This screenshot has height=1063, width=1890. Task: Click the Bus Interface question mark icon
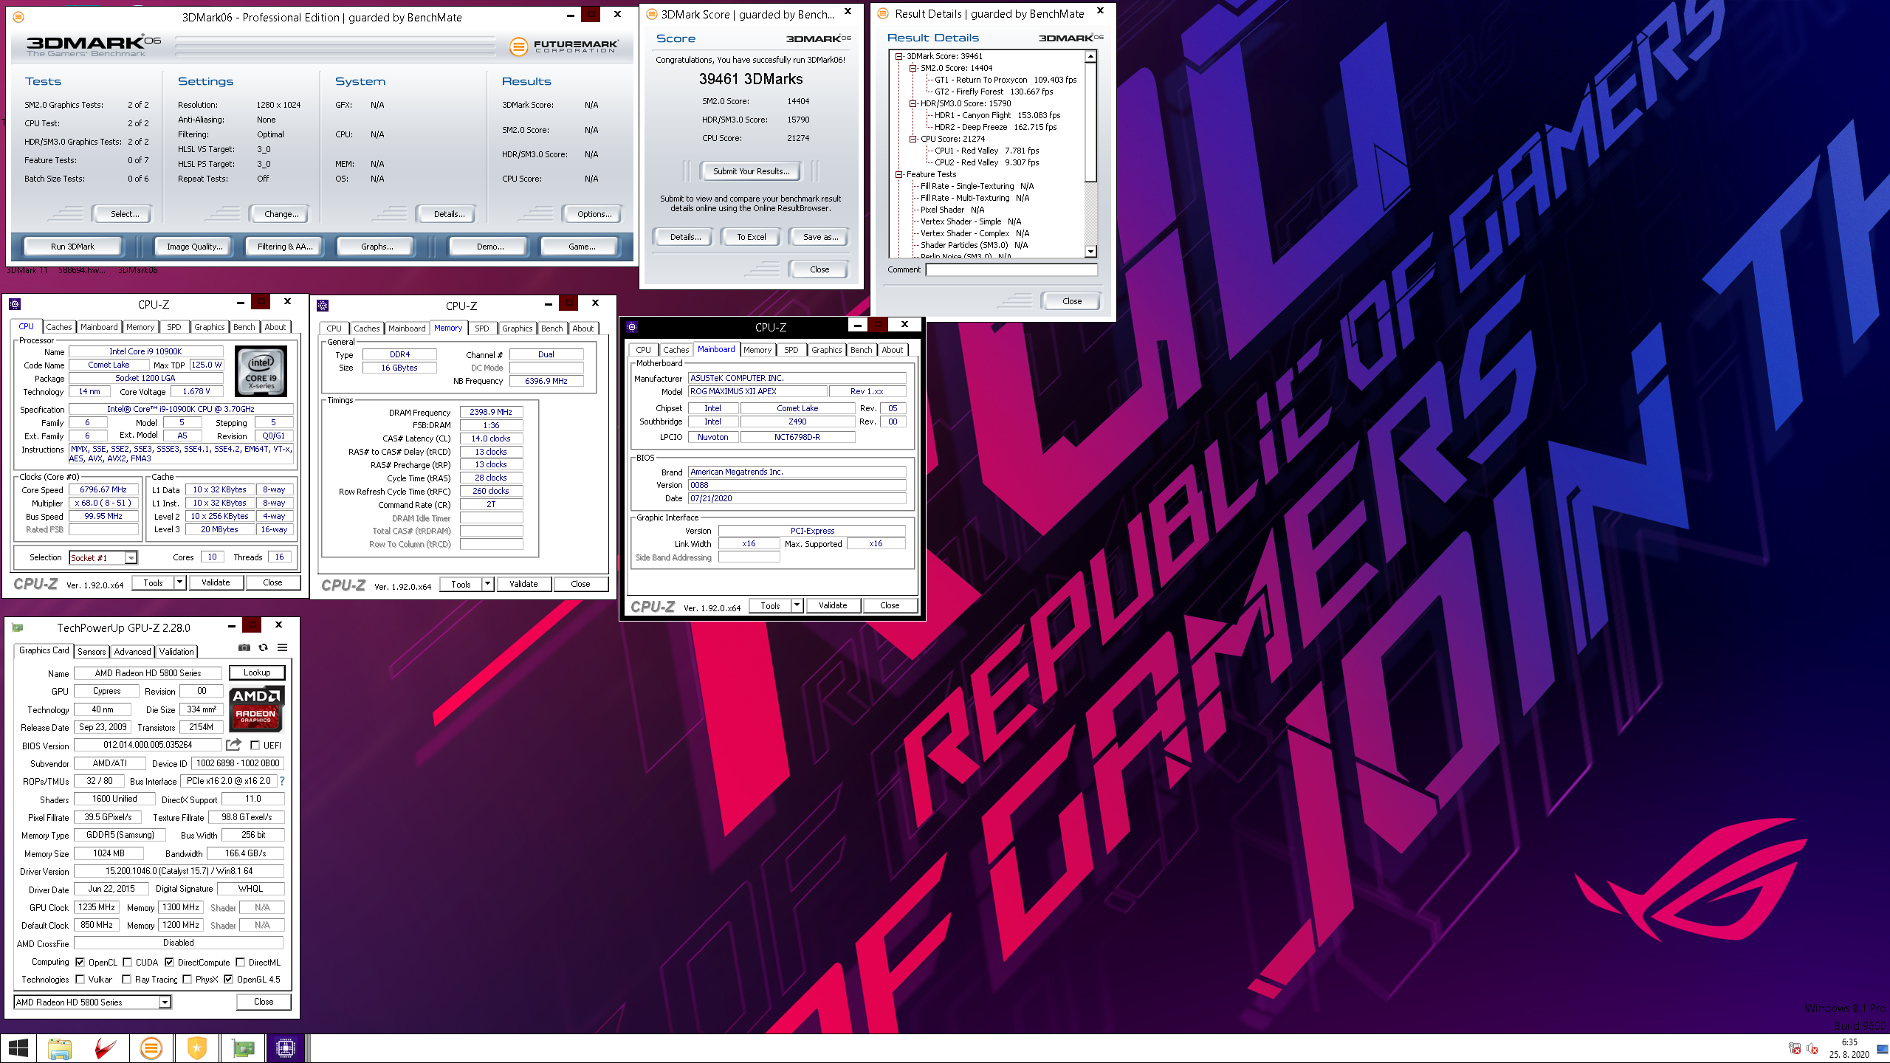click(282, 781)
